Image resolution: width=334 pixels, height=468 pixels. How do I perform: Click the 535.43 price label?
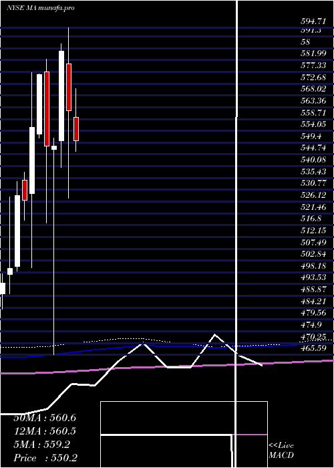(313, 172)
